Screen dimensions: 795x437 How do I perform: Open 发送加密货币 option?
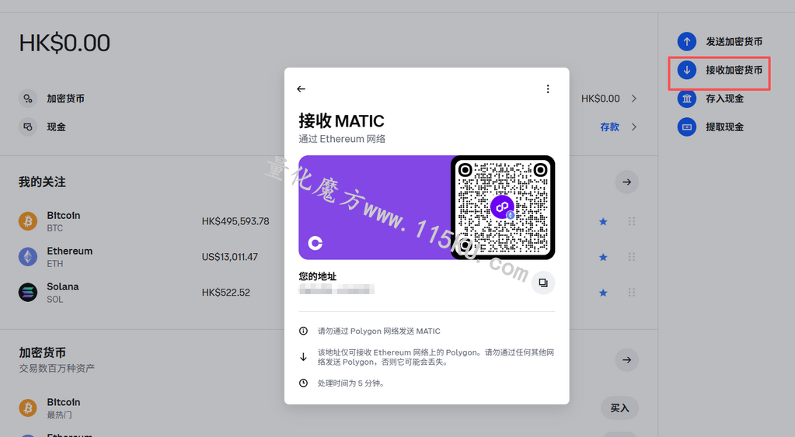[x=734, y=41]
